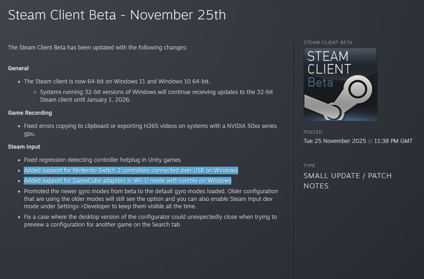Click the "TYPE" label in sidebar
This screenshot has width=424, height=279.
click(309, 166)
